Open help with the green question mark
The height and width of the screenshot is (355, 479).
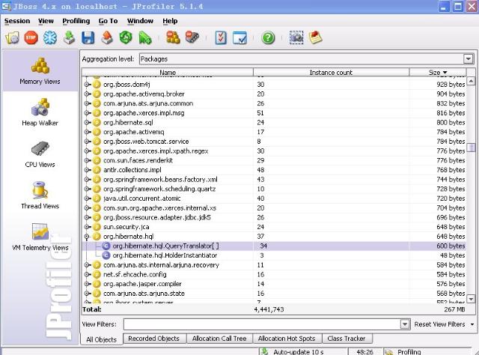point(268,38)
